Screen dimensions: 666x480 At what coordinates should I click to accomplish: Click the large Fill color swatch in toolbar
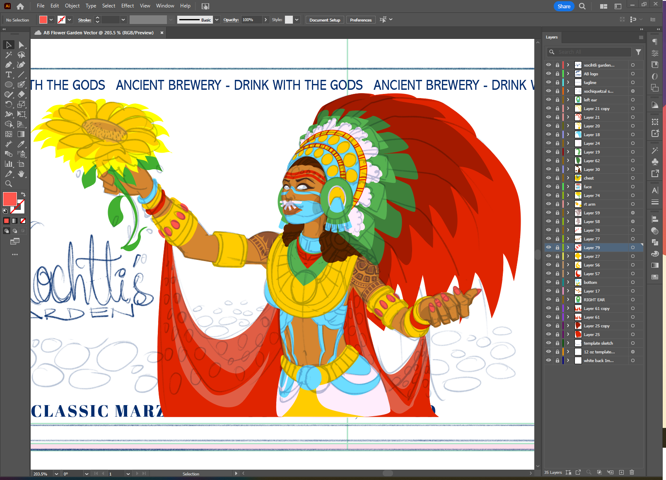(x=10, y=199)
